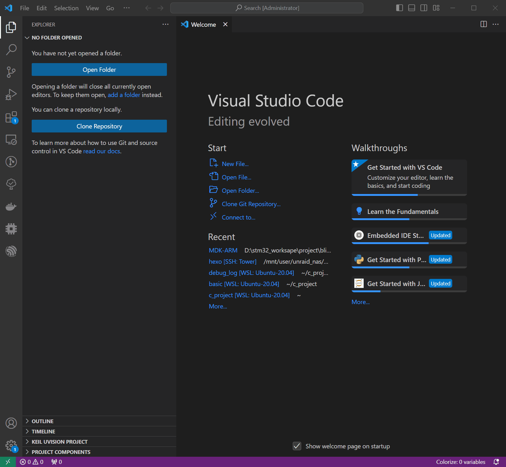This screenshot has height=467, width=506.
Task: Expand the Outline section
Action: coord(99,421)
